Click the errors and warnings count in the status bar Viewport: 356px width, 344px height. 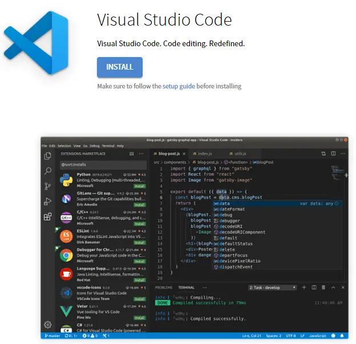pos(90,336)
